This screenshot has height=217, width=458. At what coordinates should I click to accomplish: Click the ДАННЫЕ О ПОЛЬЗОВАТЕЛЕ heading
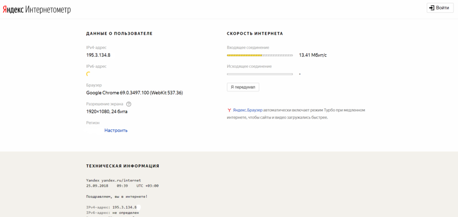click(119, 34)
